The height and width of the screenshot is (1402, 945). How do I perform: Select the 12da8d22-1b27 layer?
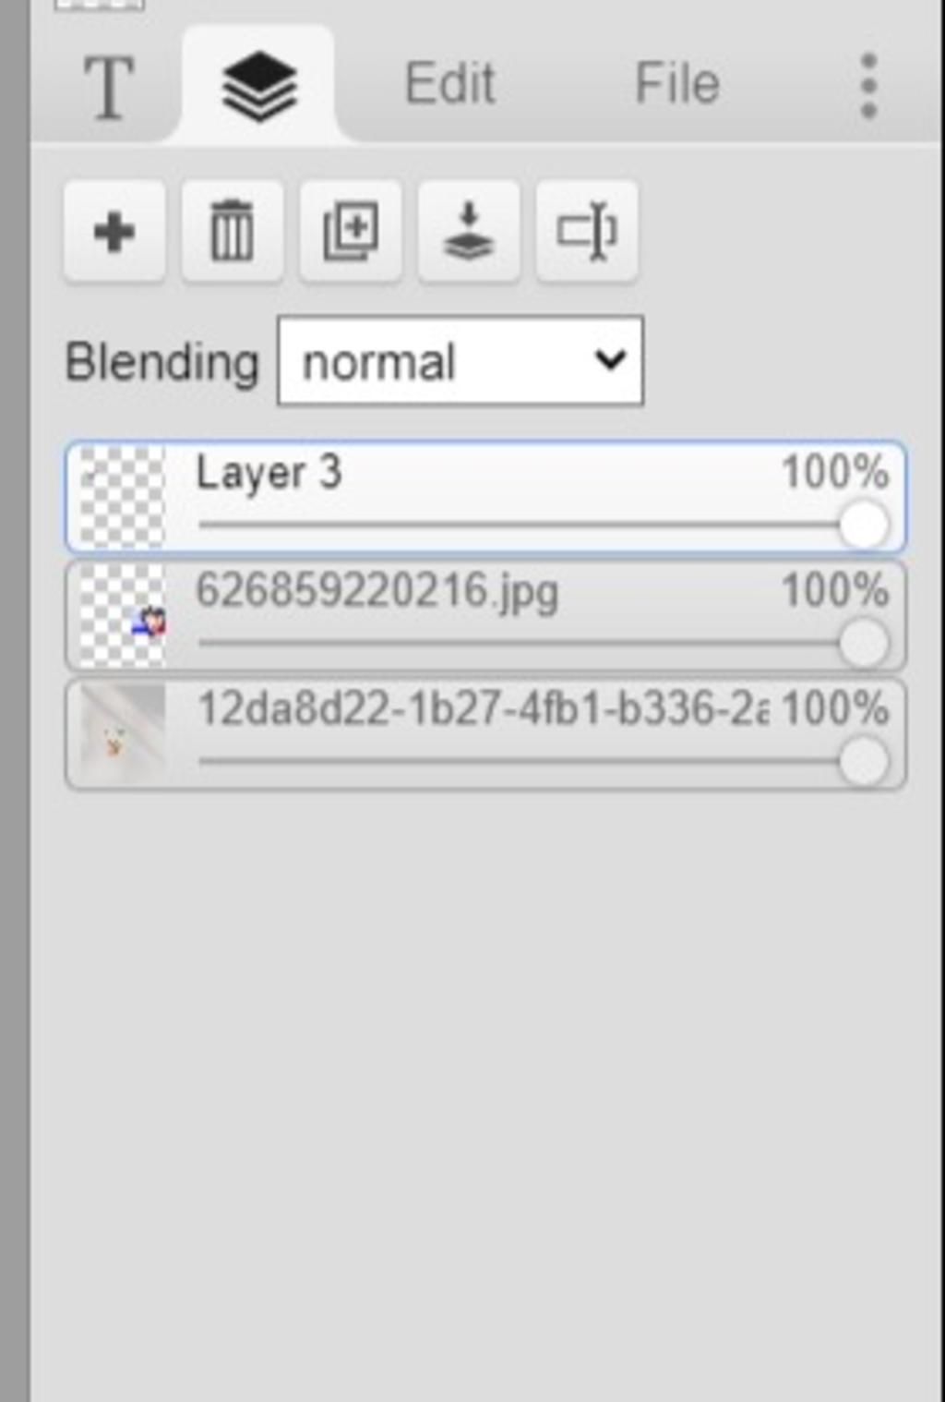tap(485, 734)
